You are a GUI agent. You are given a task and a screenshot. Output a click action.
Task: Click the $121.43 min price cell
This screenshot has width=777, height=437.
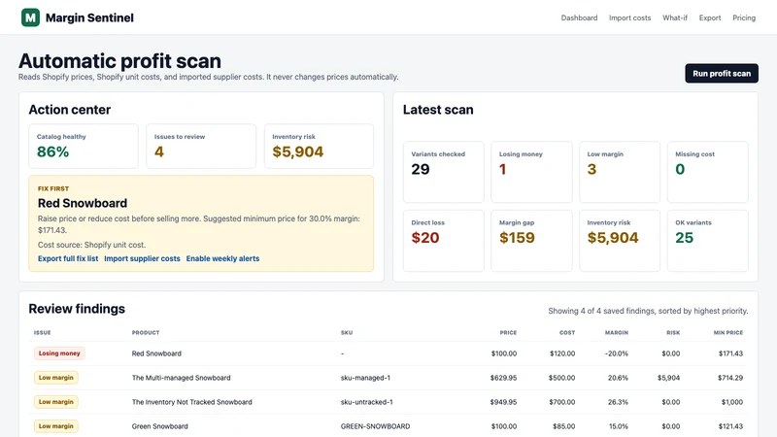pyautogui.click(x=730, y=426)
